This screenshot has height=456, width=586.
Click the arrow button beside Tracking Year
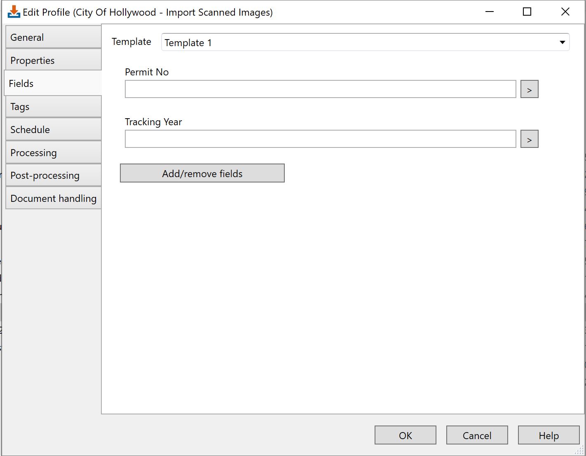(529, 139)
